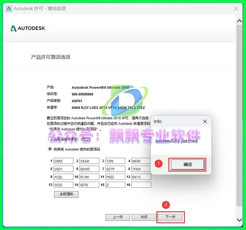Close the Info dialog with X
The image size is (246, 230).
click(205, 121)
